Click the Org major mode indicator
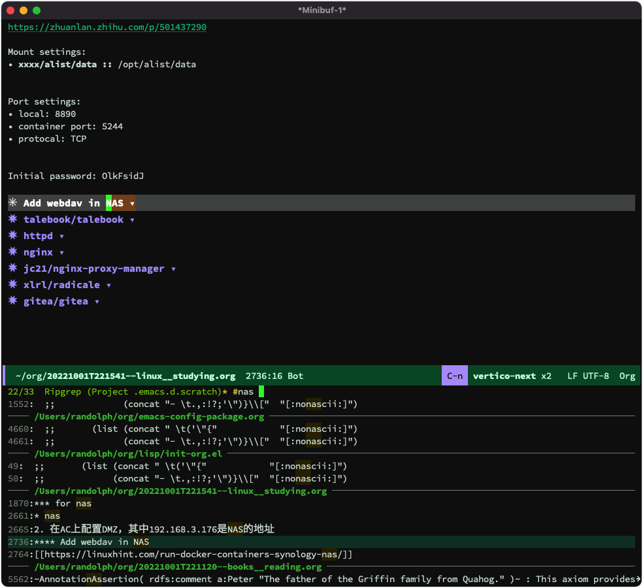Viewport: 643px width, 588px height. tap(627, 376)
